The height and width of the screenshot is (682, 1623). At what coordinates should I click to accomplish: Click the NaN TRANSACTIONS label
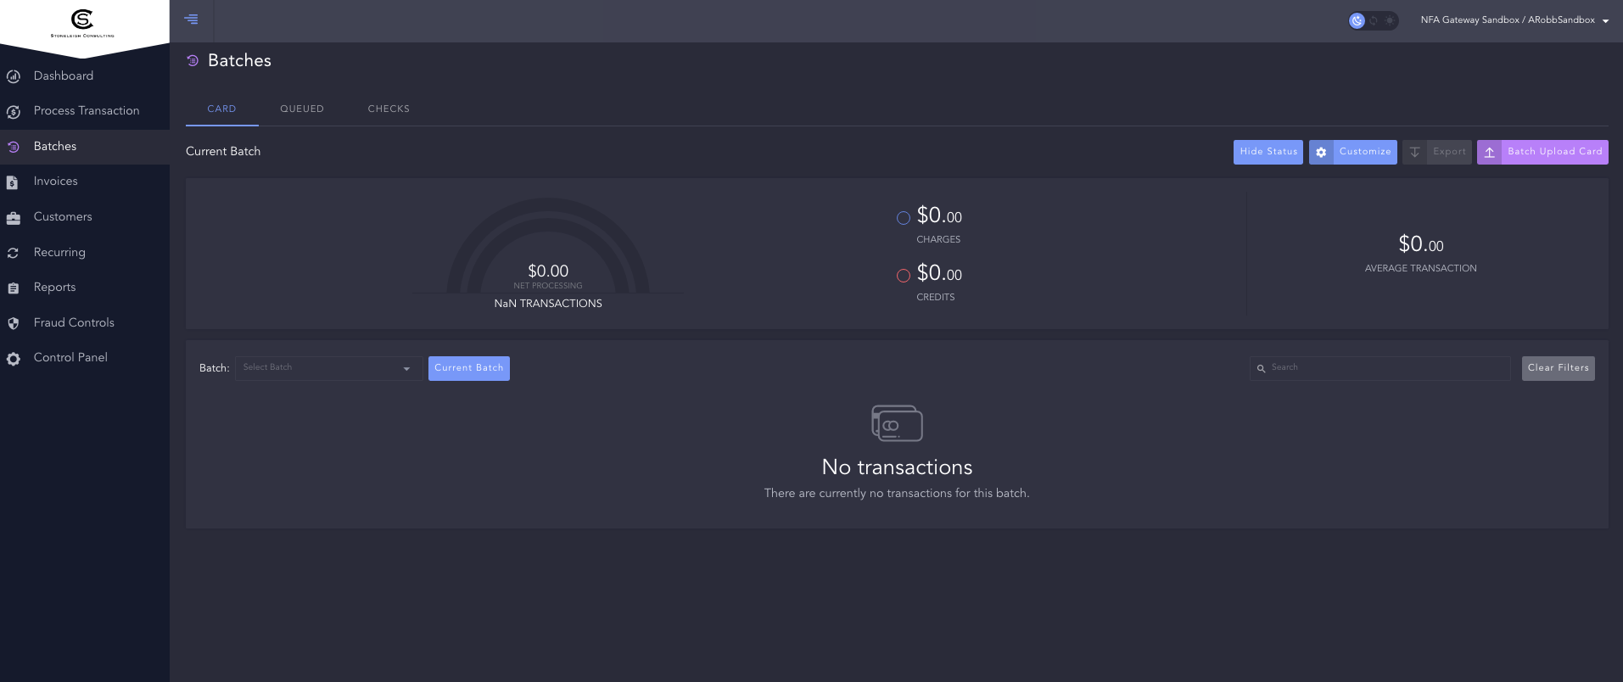click(548, 304)
